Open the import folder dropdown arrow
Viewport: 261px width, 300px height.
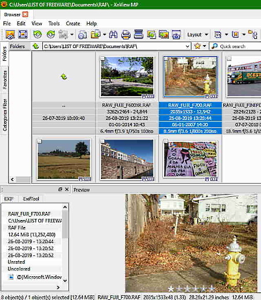104,35
